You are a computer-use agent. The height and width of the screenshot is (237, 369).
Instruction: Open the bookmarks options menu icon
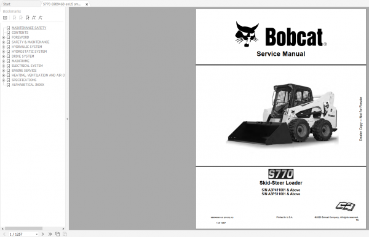pyautogui.click(x=5, y=18)
